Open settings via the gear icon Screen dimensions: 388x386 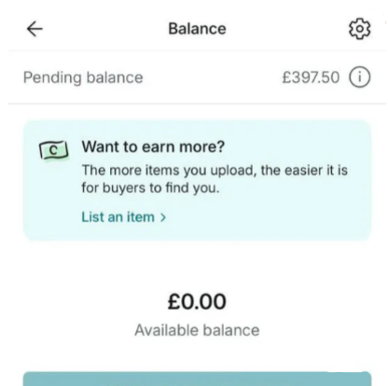coord(360,29)
